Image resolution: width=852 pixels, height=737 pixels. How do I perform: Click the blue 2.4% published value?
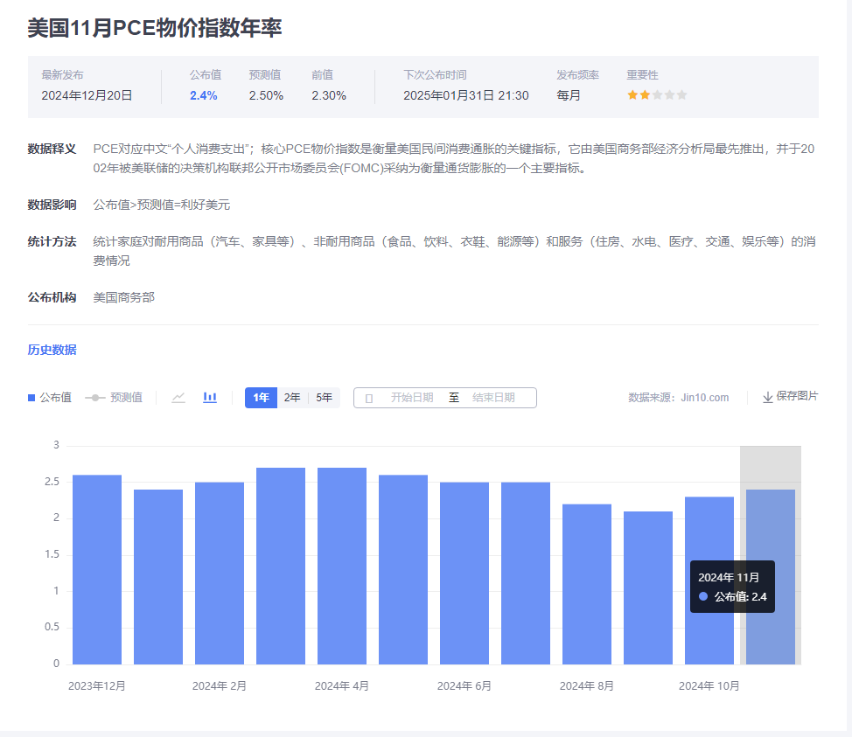pyautogui.click(x=203, y=95)
